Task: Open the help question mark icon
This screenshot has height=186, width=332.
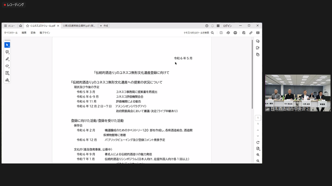Action: click(206, 26)
